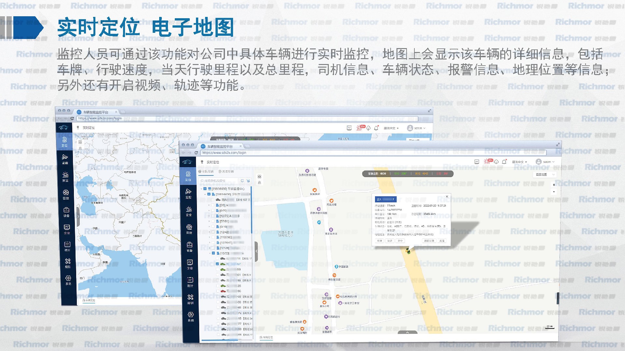625x351 pixels.
Task: Select front window 车辆定位 bottom tab
Action: (267, 337)
